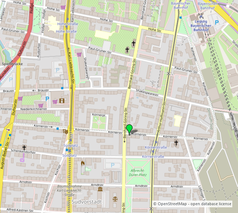Click the green location marker pin
Screen dimensions: 238x213
pos(130,129)
